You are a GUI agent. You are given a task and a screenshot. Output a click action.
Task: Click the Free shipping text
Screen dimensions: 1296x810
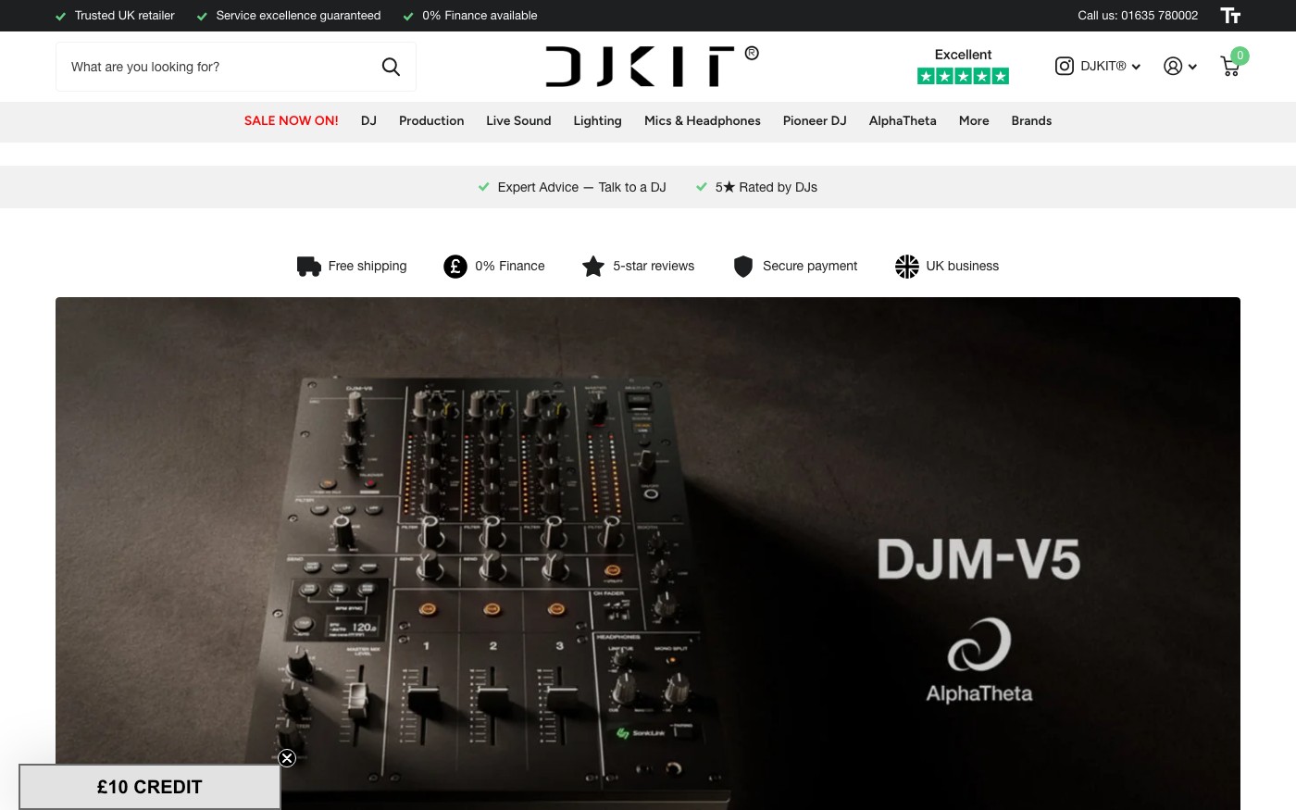pyautogui.click(x=368, y=266)
